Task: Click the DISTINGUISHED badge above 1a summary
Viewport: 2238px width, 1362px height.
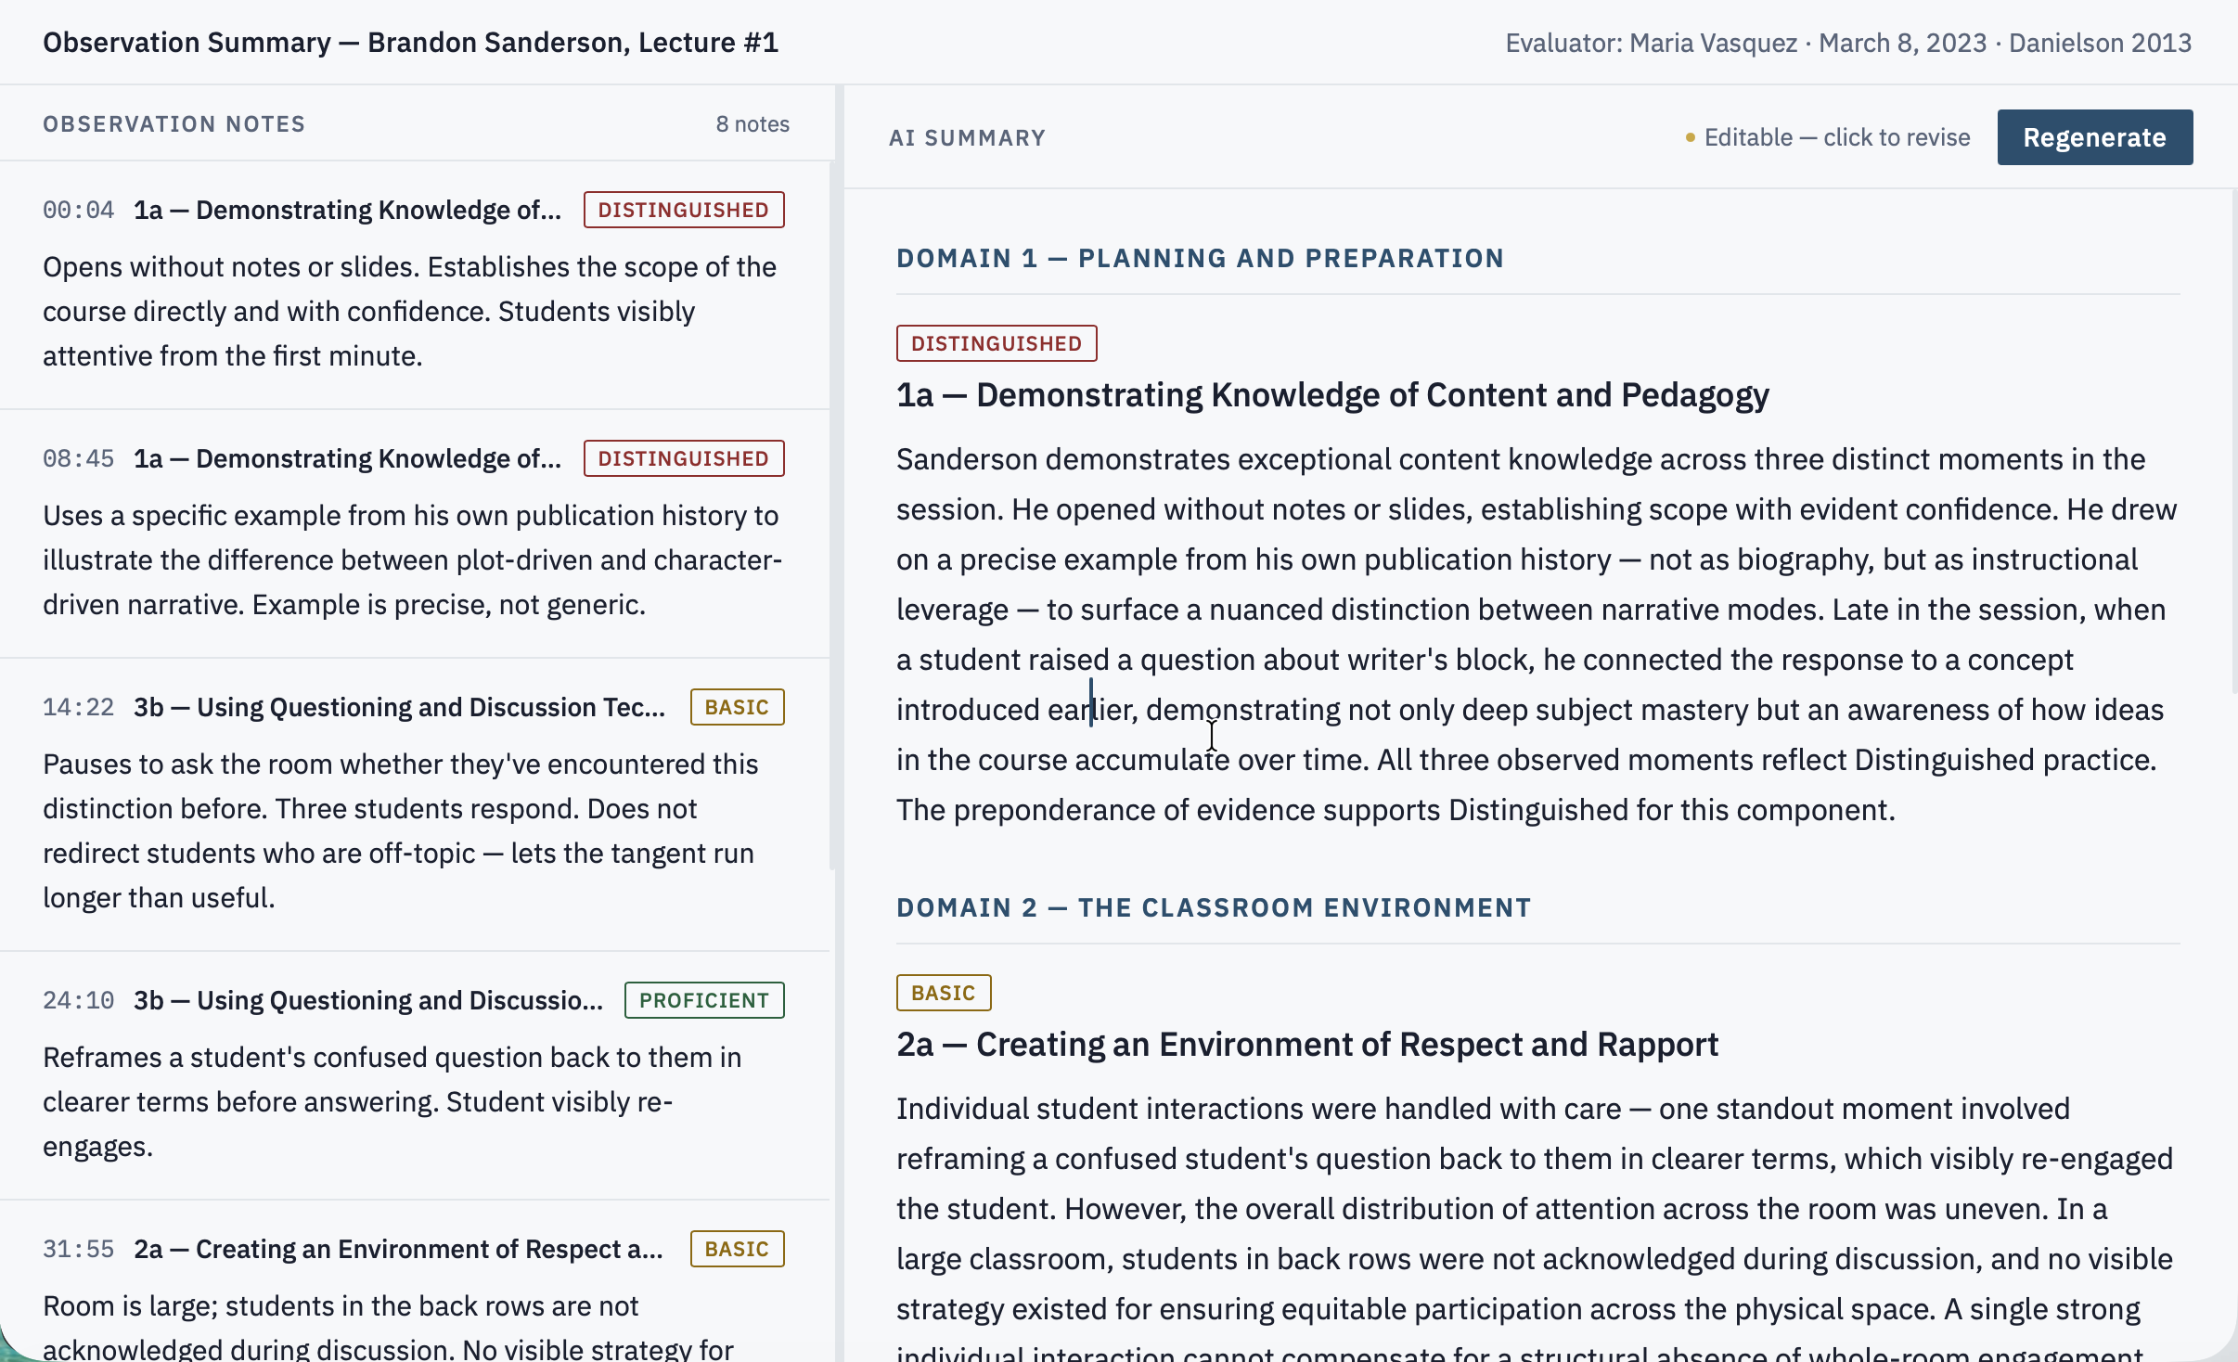Action: coord(997,343)
